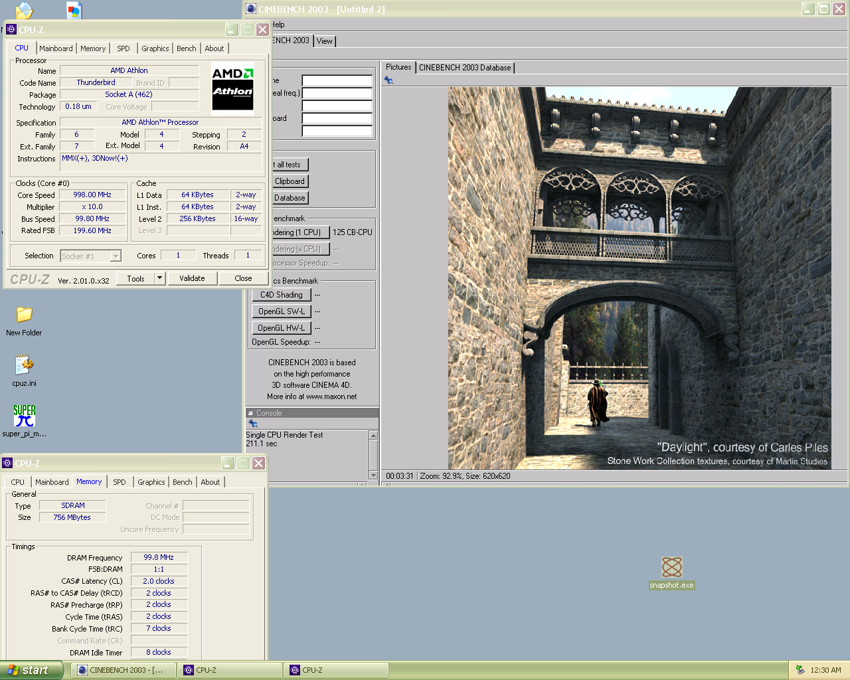Click the 00:03:31 render time status

pos(400,476)
